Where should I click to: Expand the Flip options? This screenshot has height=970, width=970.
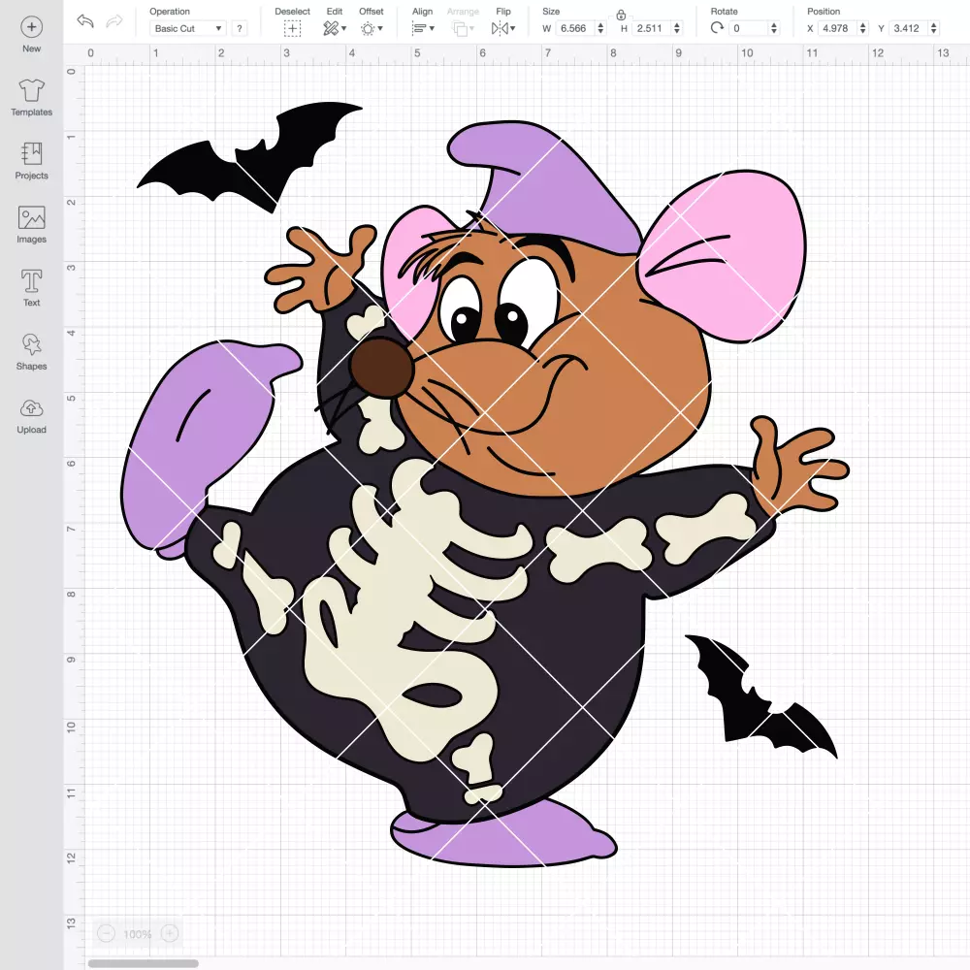[502, 28]
